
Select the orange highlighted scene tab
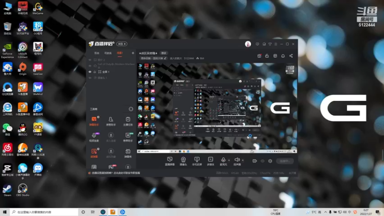click(120, 53)
